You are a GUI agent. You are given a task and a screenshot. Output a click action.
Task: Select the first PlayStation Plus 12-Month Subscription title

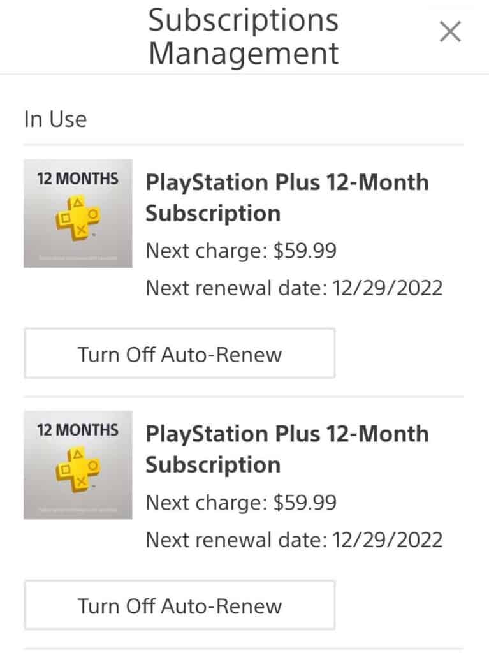click(x=287, y=198)
